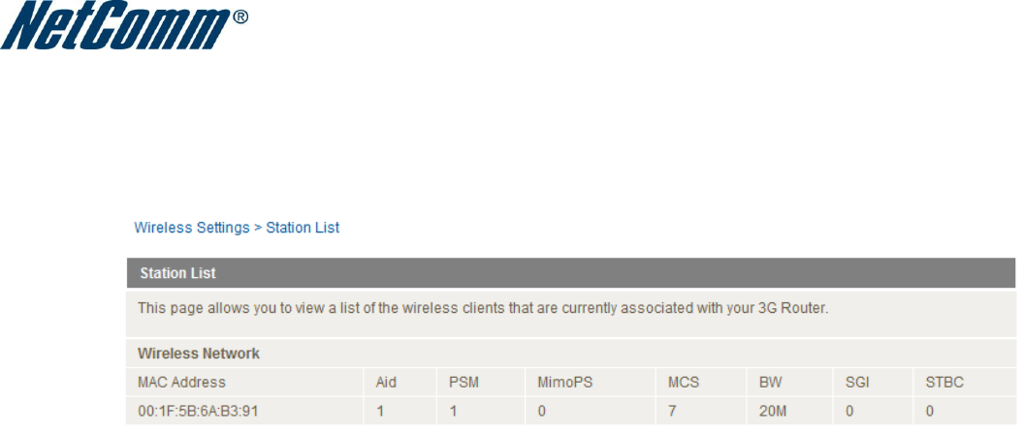Viewport: 1024px width, 433px height.
Task: Click the Station List breadcrumb link
Action: 303,228
